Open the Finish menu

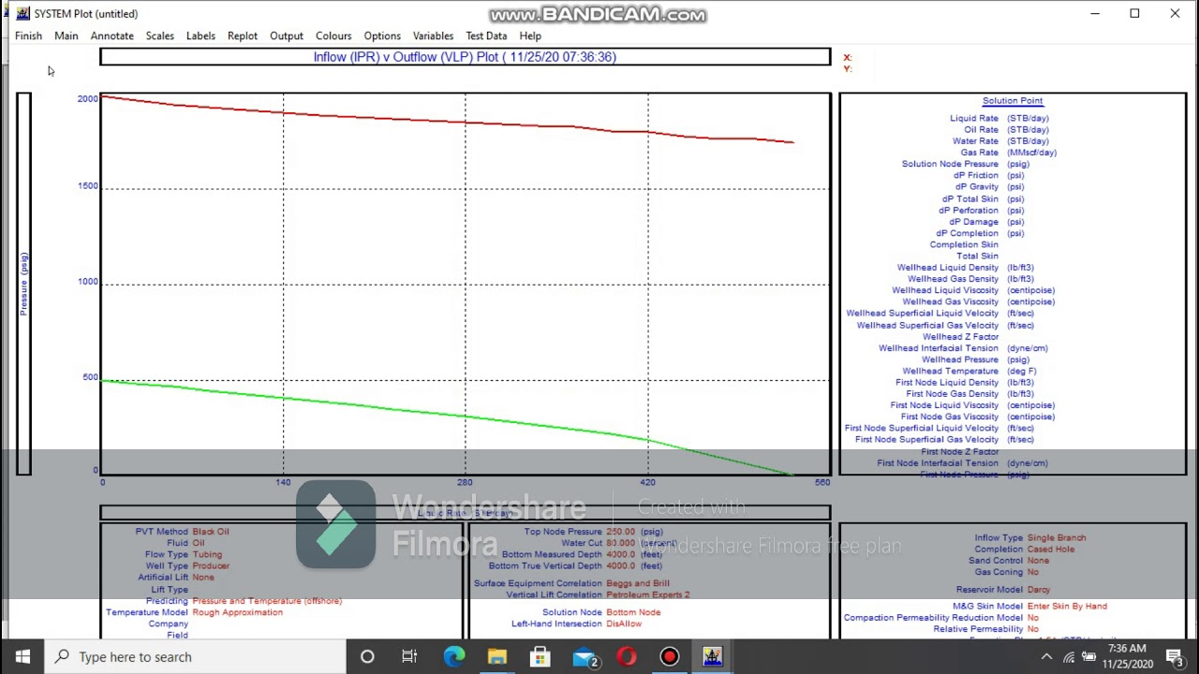point(28,36)
